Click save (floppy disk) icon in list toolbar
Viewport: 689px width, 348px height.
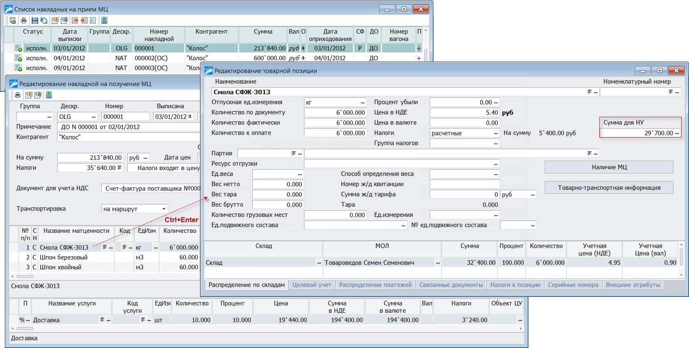pos(35,20)
